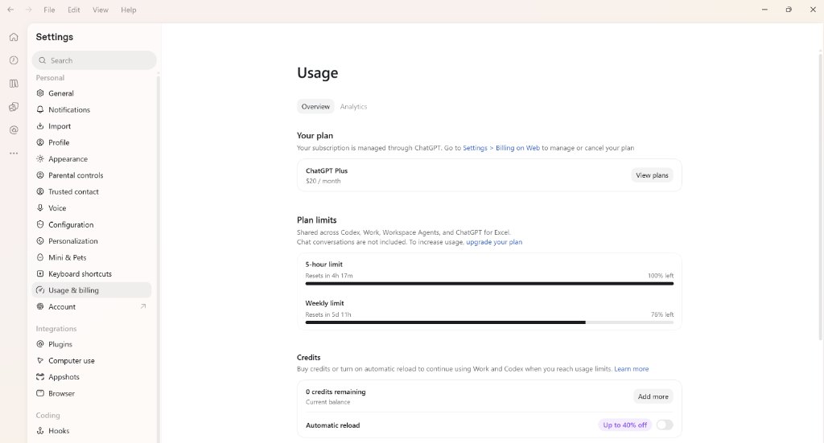Click the General settings gear icon
Image resolution: width=824 pixels, height=443 pixels.
coord(40,93)
